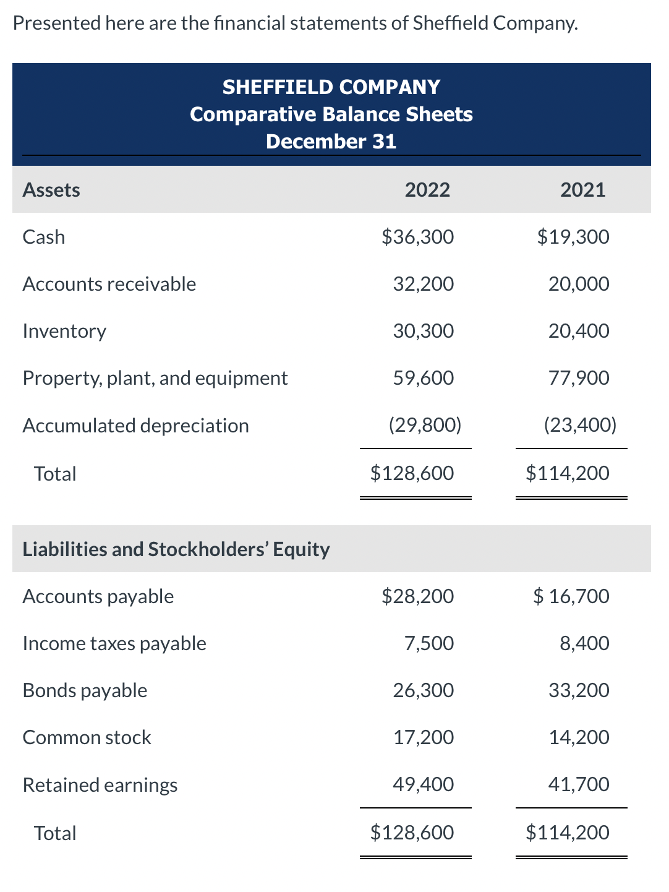Select the 2022 column header
Screen dimensions: 669x892
[428, 189]
